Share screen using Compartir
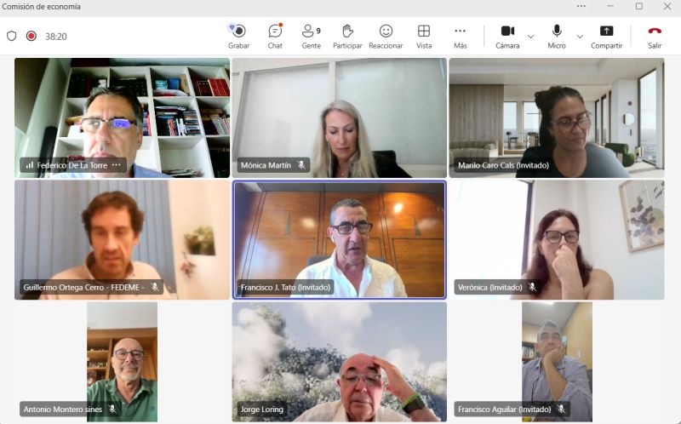681x424 pixels. 606,37
